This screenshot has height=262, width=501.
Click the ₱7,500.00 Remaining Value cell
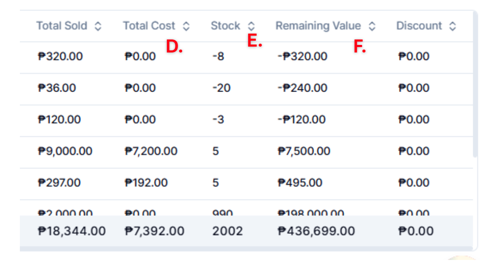(304, 151)
